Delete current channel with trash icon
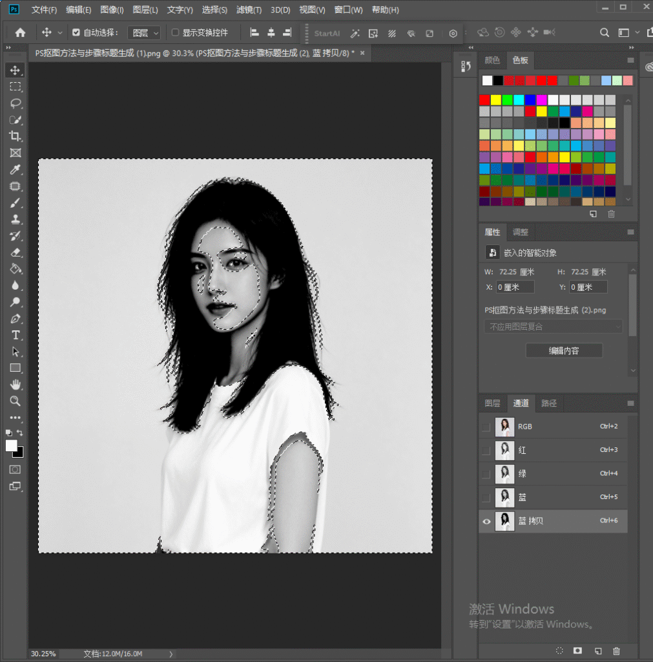Viewport: 653px width, 662px height. 616,650
